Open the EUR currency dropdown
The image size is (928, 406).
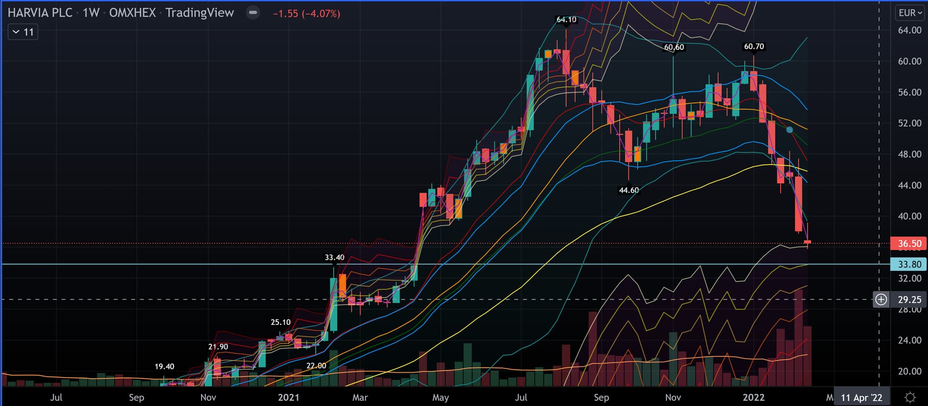click(910, 13)
